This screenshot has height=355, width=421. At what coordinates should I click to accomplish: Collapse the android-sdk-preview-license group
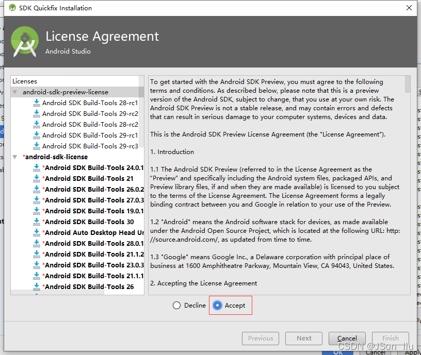pos(15,92)
